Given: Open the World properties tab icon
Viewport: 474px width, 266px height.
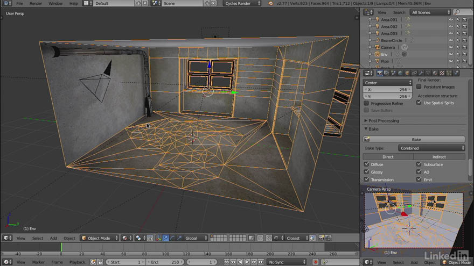Looking at the screenshot, I should [400, 73].
